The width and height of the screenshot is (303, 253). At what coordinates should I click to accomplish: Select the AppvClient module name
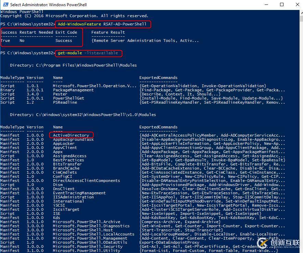(x=65, y=148)
